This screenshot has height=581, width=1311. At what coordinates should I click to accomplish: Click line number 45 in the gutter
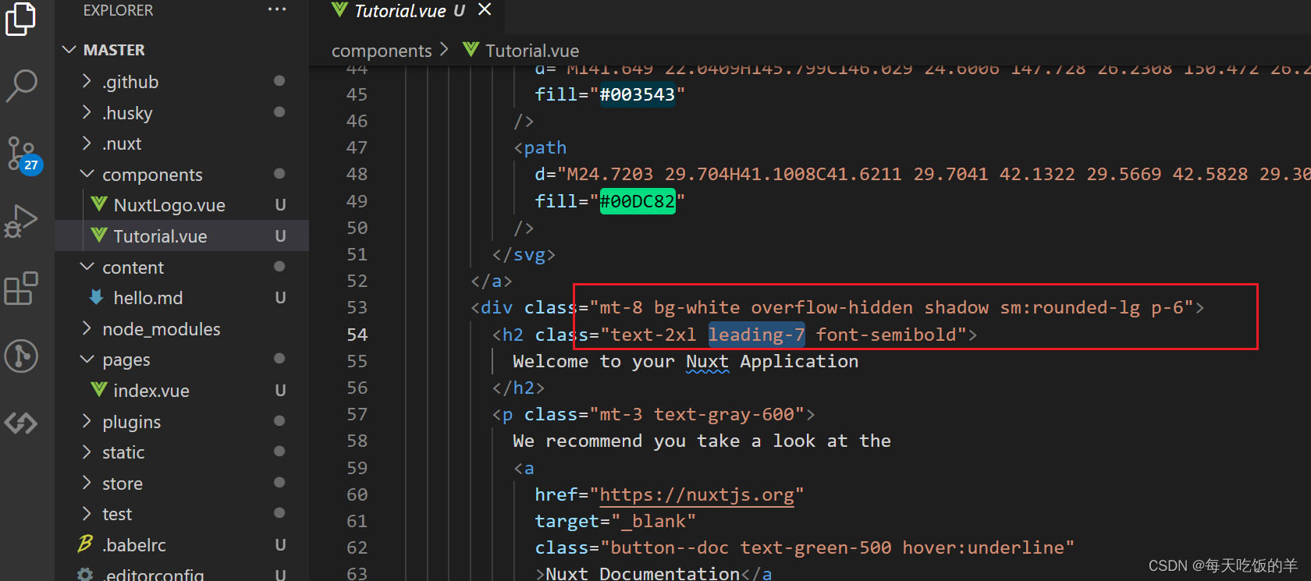(357, 94)
